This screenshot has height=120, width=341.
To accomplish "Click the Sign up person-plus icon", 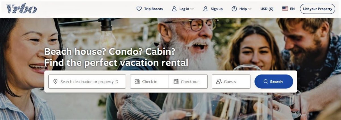I will [206, 9].
